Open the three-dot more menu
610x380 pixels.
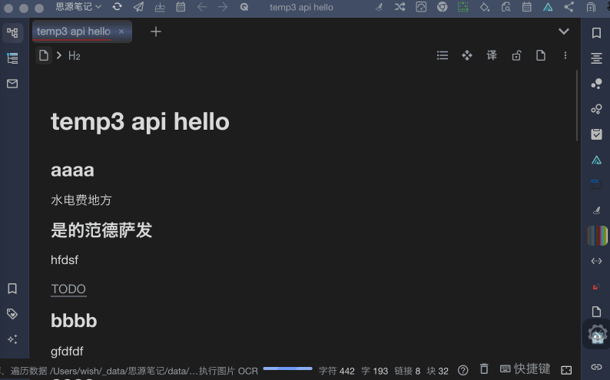[565, 55]
